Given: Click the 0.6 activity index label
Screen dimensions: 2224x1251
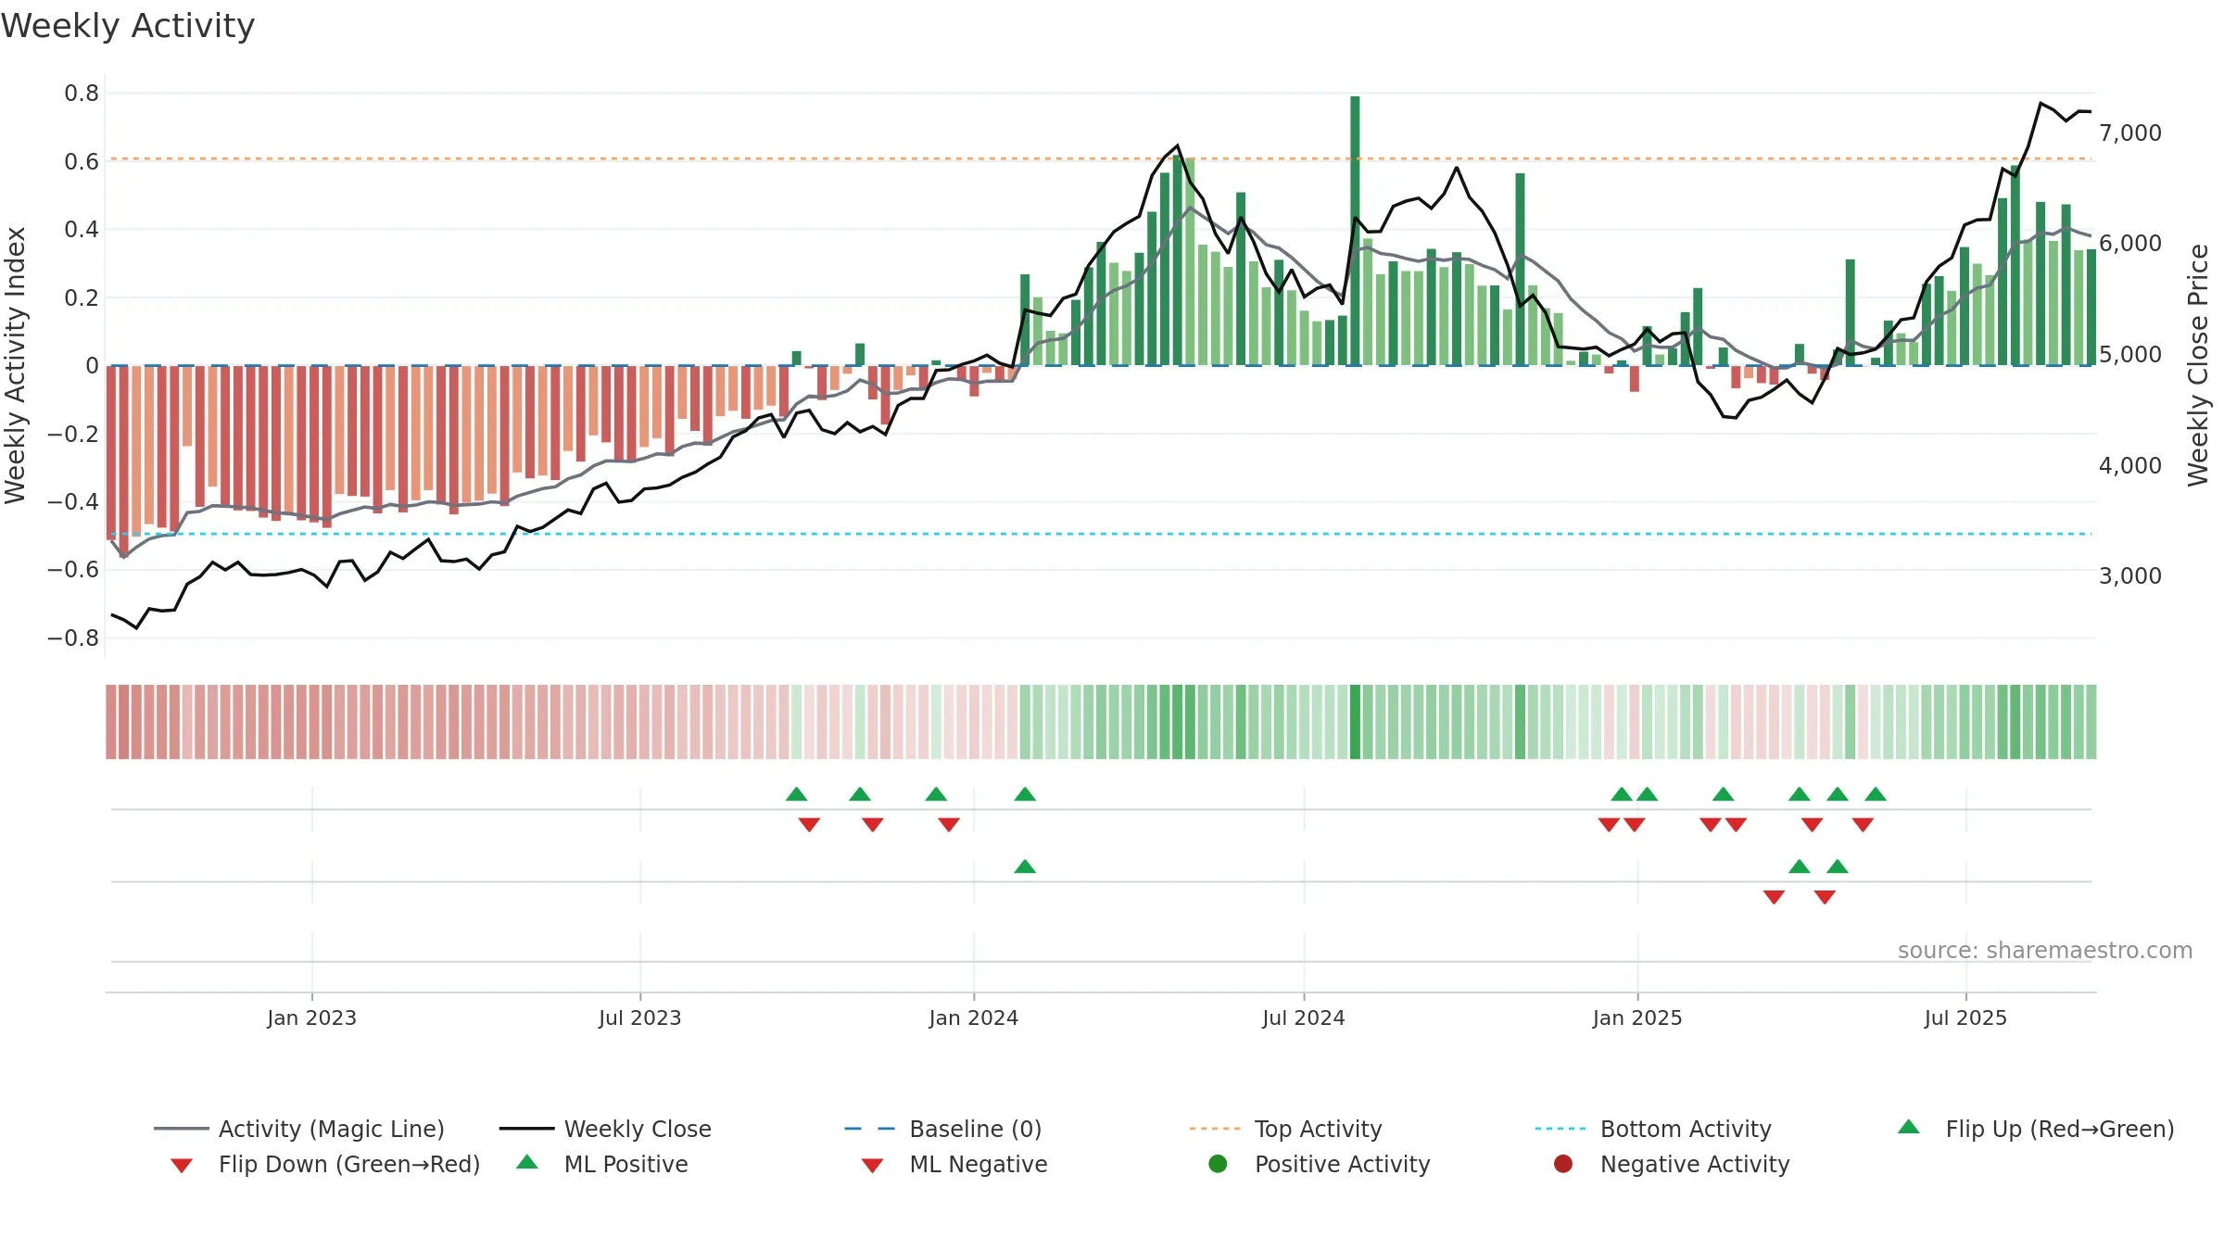Looking at the screenshot, I should click(82, 161).
